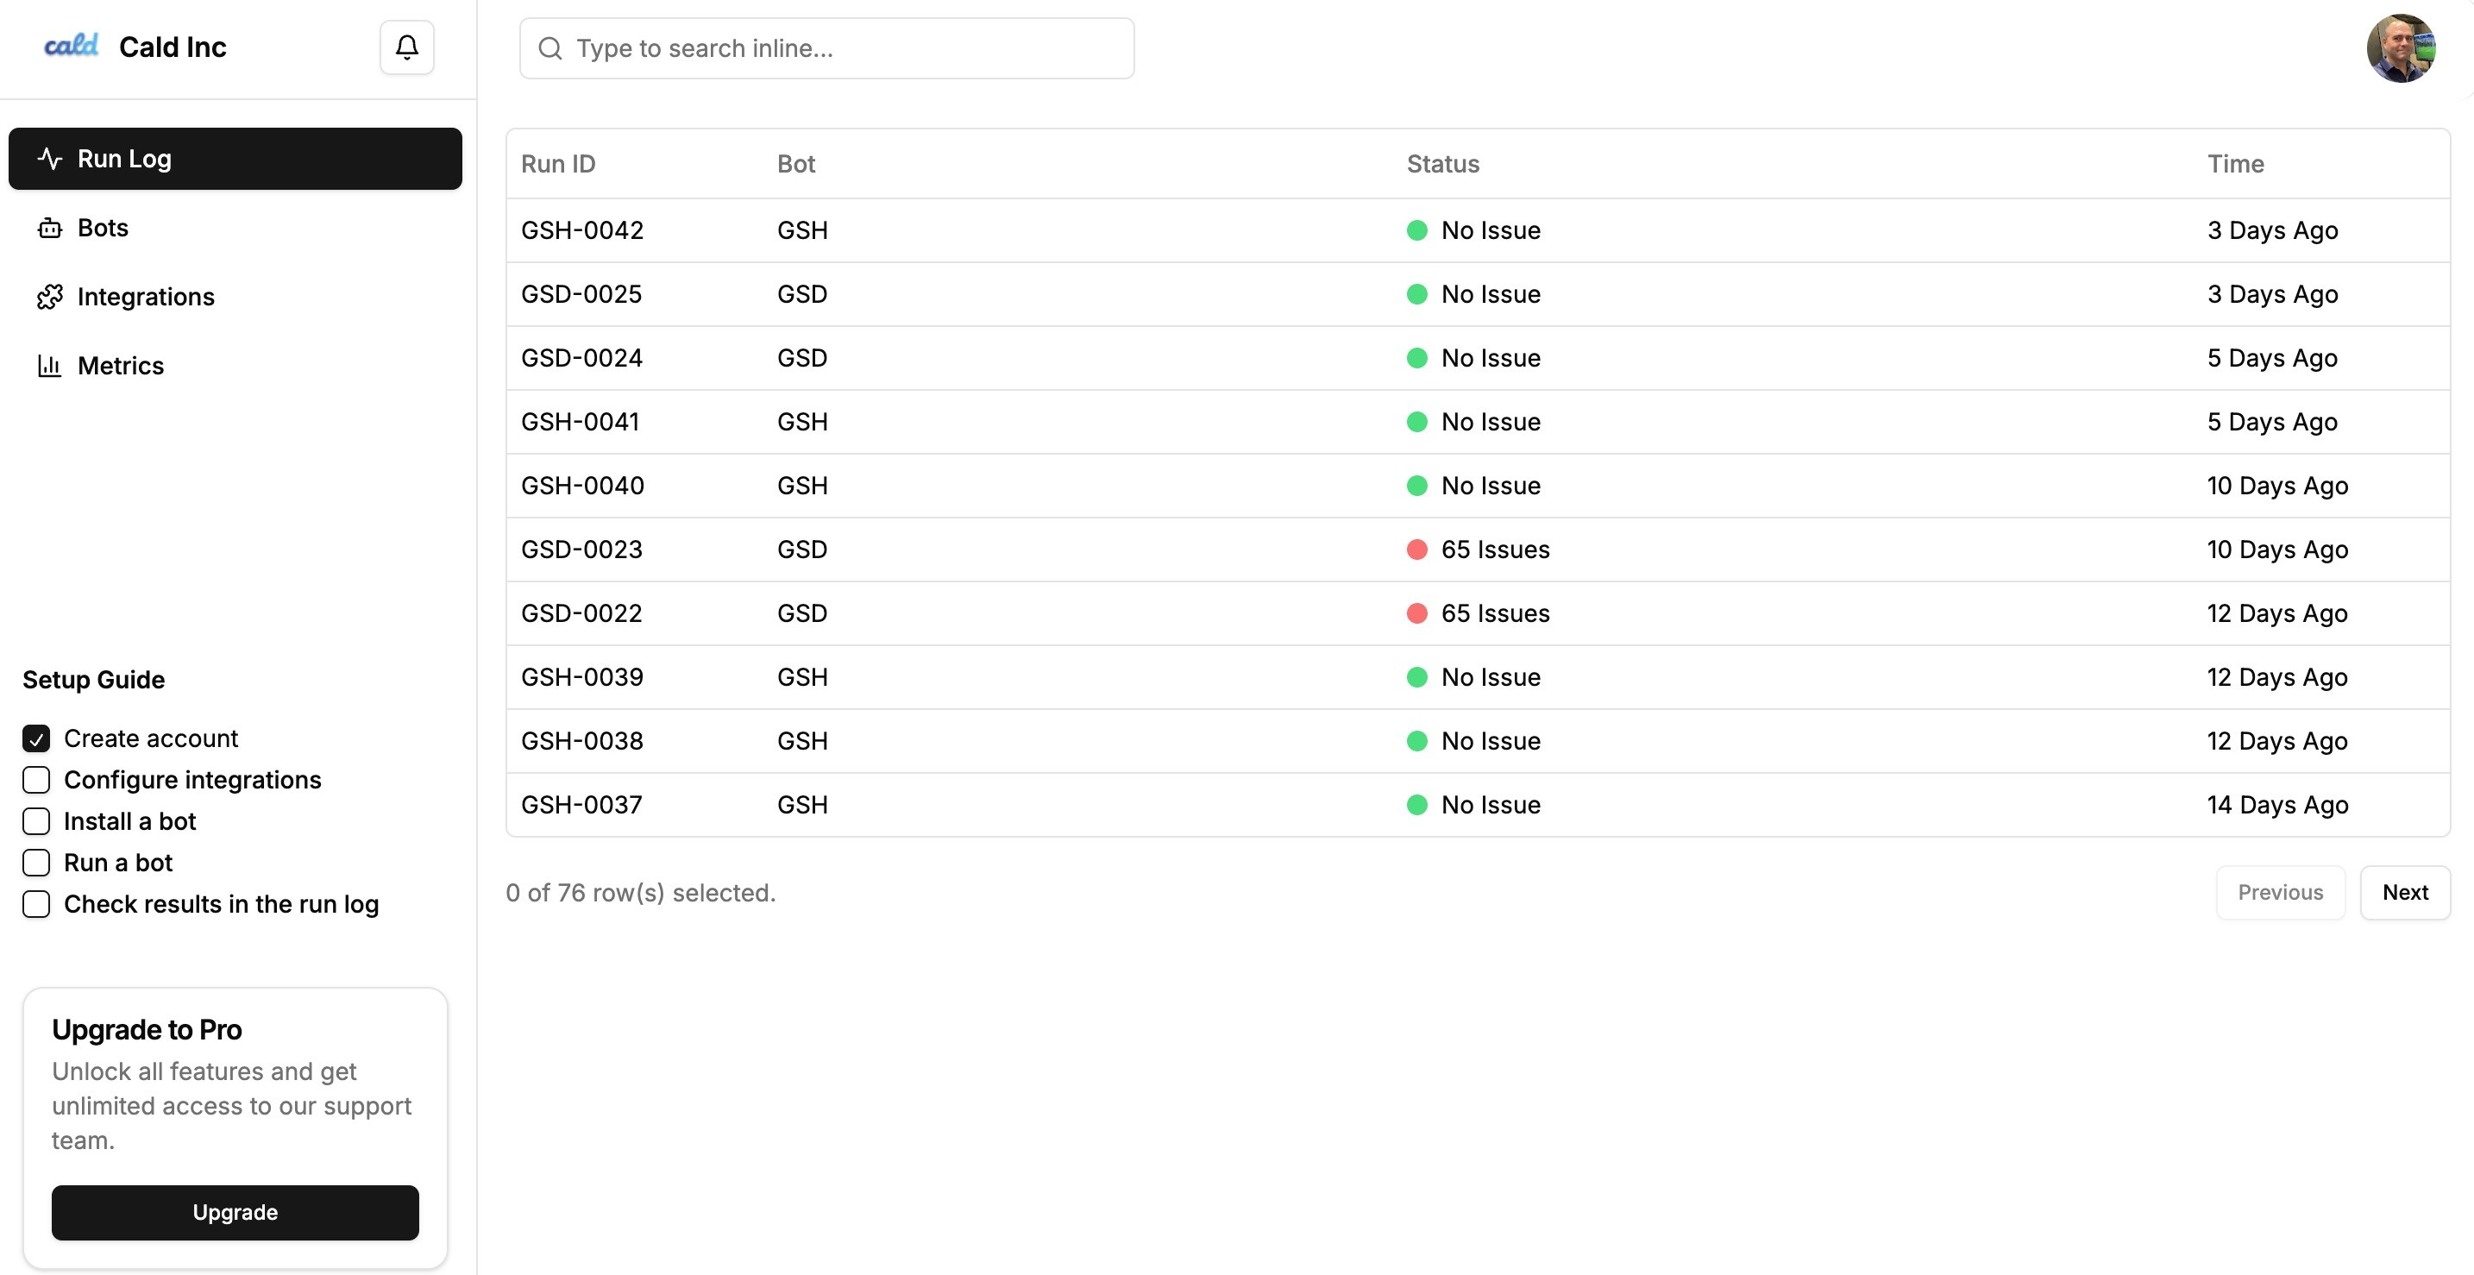The width and height of the screenshot is (2474, 1275).
Task: Open the user profile avatar
Action: 2400,48
